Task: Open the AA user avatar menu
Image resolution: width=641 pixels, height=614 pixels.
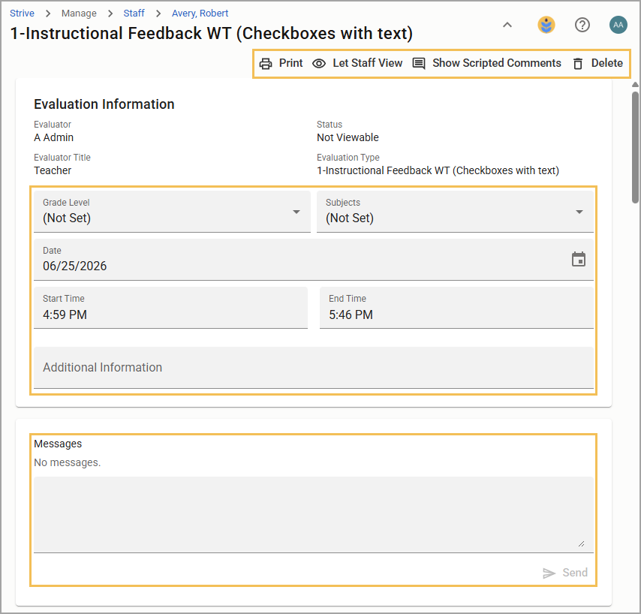Action: tap(618, 25)
